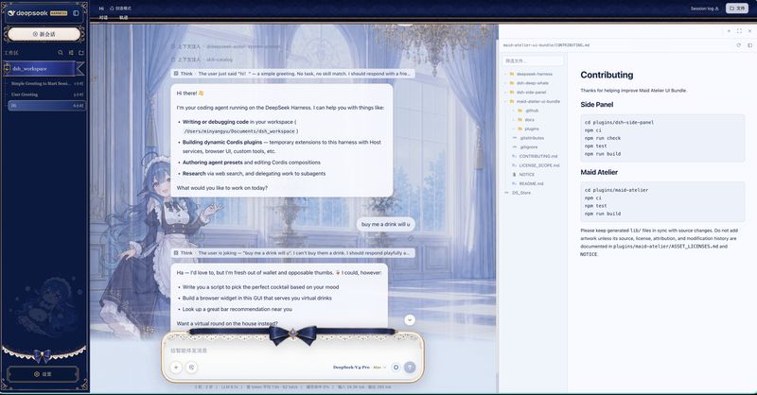Click the skill-catalog context row icon
This screenshot has height=395, width=757.
[x=173, y=60]
